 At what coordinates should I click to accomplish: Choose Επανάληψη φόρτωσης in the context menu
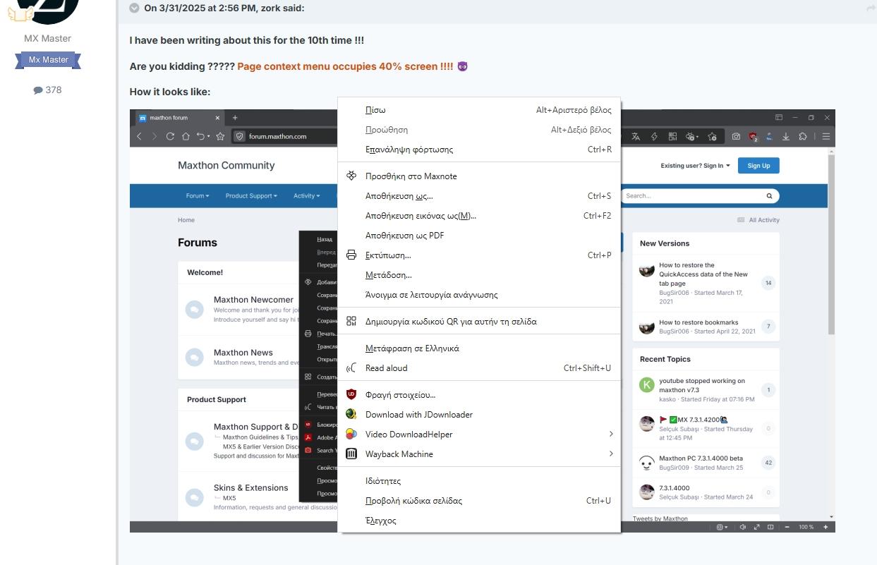tap(480, 150)
